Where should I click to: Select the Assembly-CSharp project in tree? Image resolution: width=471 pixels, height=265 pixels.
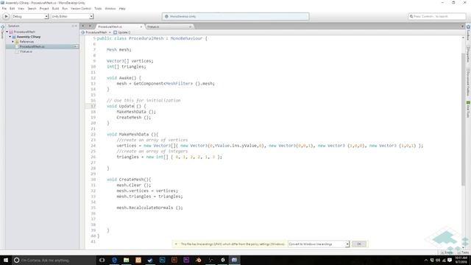pos(28,37)
